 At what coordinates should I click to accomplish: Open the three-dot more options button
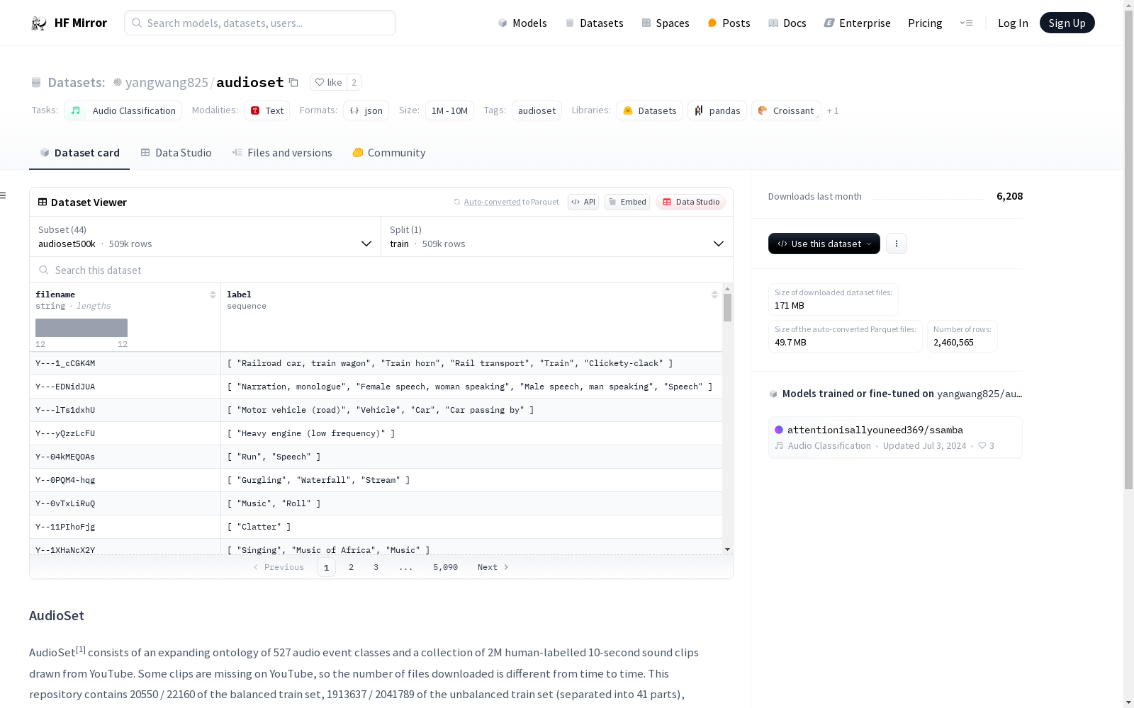pos(897,244)
